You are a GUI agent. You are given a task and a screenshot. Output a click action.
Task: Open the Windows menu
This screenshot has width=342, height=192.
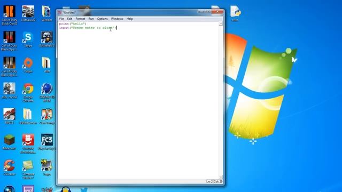coord(117,19)
